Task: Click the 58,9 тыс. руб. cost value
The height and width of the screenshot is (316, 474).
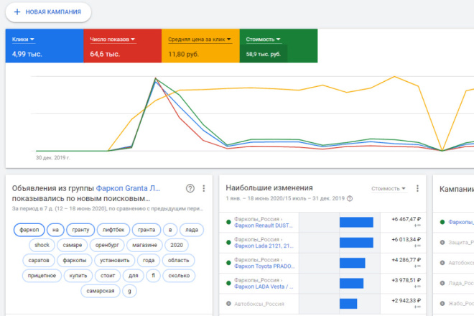Action: click(264, 54)
